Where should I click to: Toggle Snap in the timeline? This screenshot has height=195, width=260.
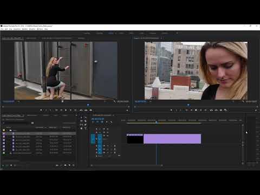click(x=97, y=122)
